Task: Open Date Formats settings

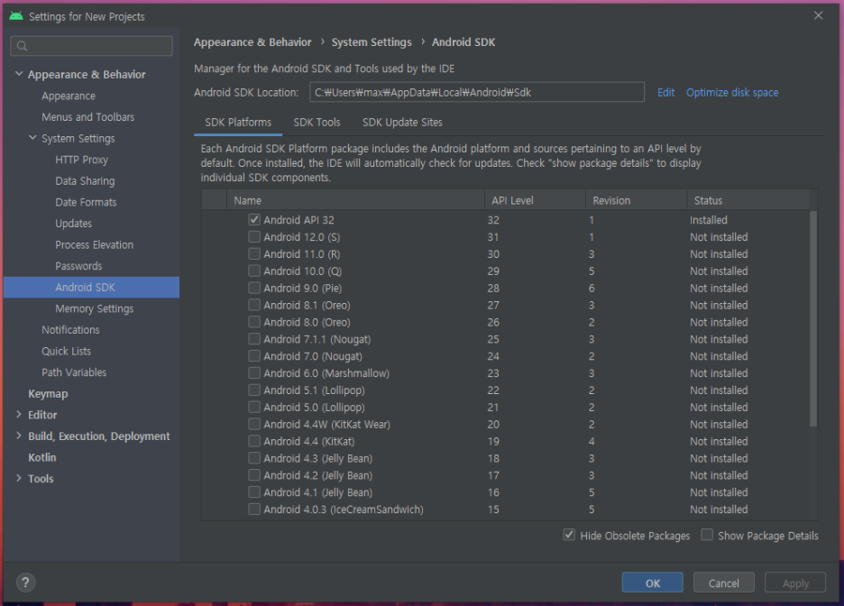Action: click(x=86, y=202)
